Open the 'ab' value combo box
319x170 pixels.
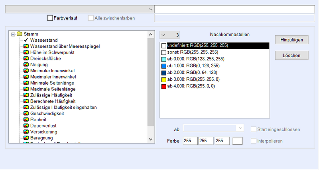coord(213,128)
